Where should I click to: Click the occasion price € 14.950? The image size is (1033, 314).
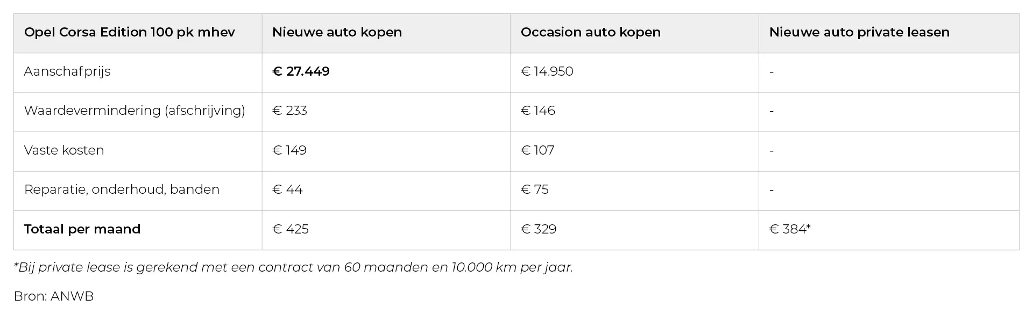point(547,71)
